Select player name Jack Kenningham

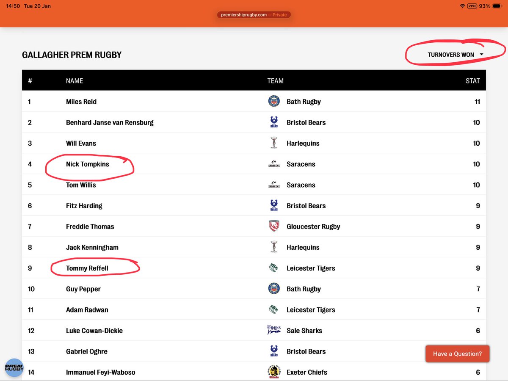(x=92, y=247)
